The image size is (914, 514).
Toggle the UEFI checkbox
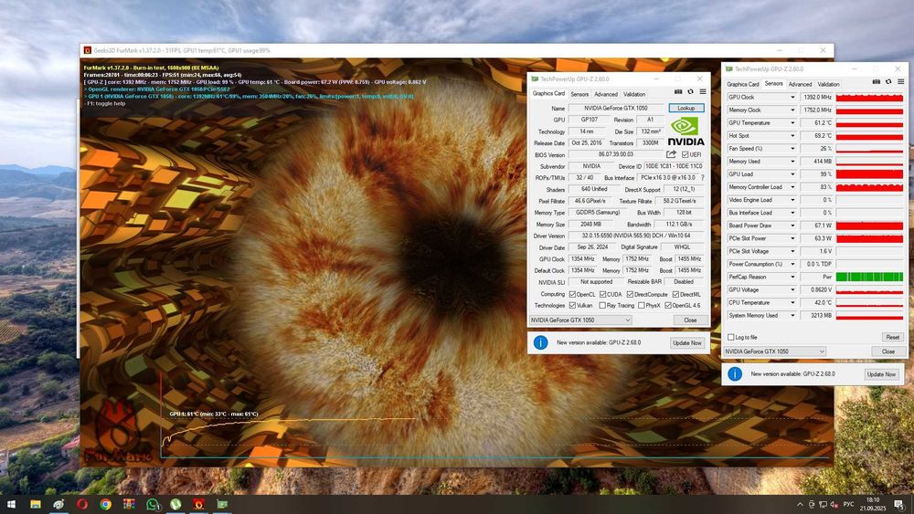(685, 154)
